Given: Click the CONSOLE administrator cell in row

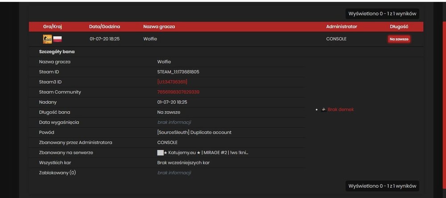Looking at the screenshot, I should point(336,39).
